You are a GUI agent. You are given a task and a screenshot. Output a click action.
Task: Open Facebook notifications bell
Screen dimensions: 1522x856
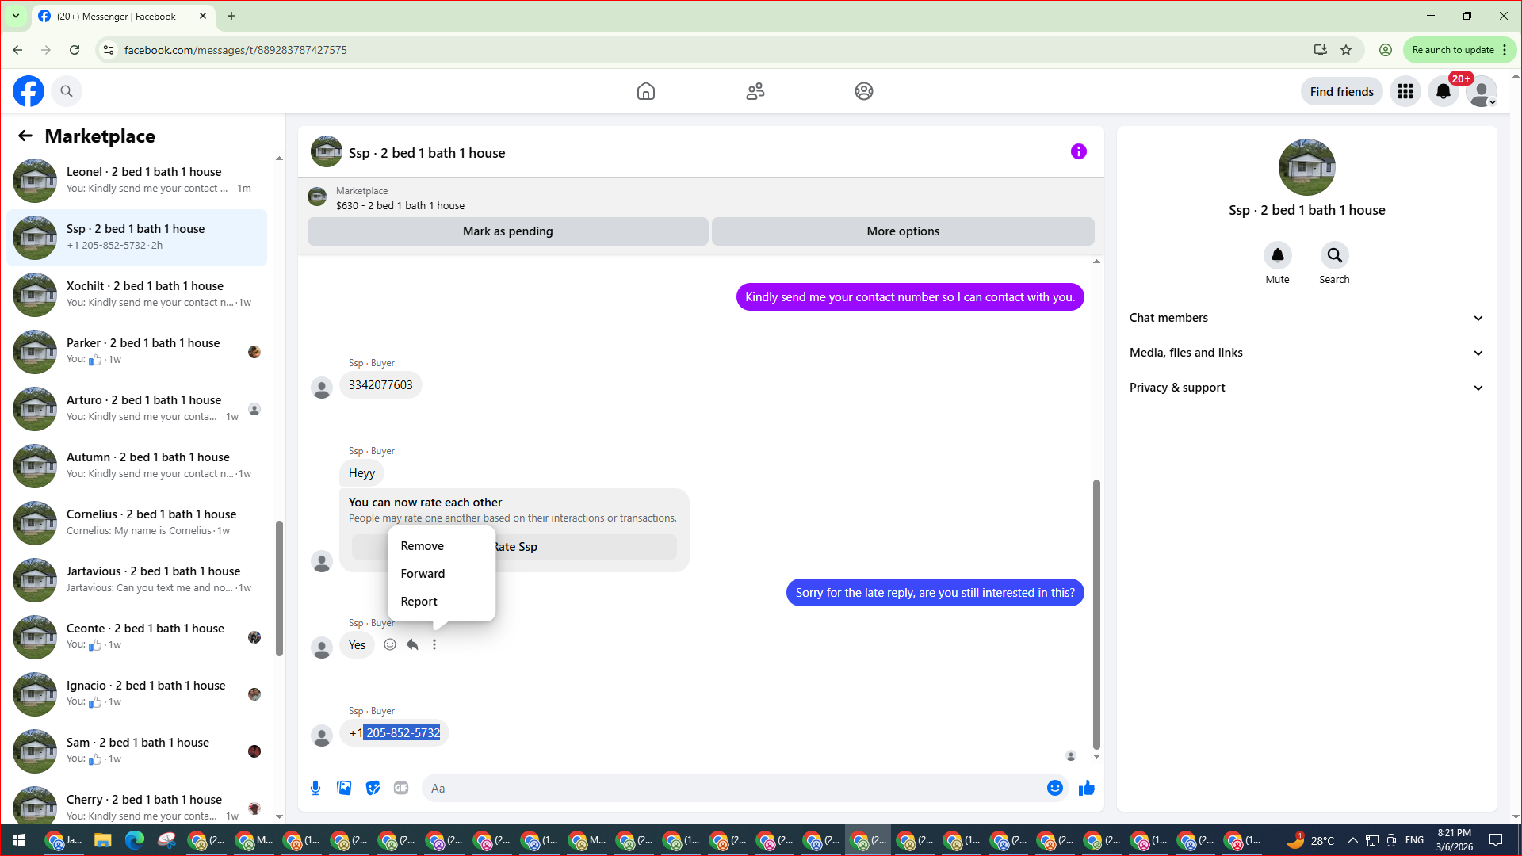[1443, 91]
